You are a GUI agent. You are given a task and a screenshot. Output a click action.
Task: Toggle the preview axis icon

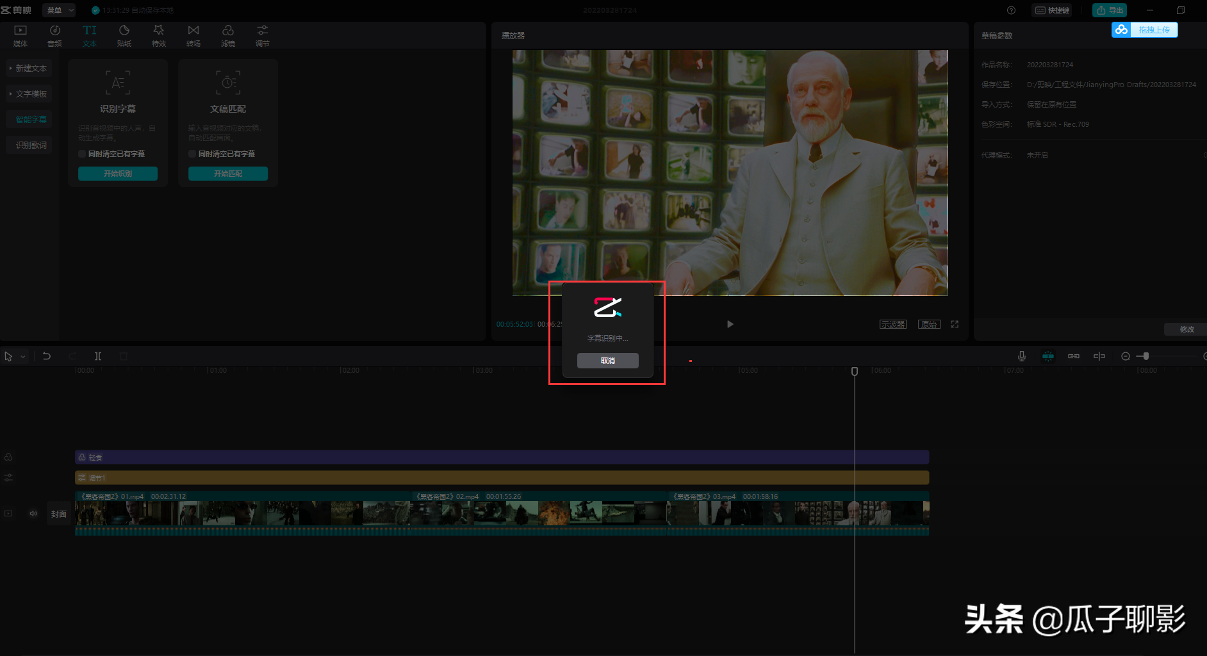[x=1099, y=356]
